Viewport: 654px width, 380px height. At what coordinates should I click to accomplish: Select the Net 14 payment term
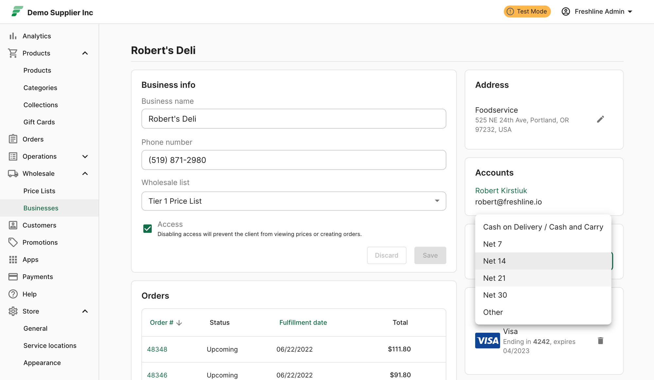point(543,261)
